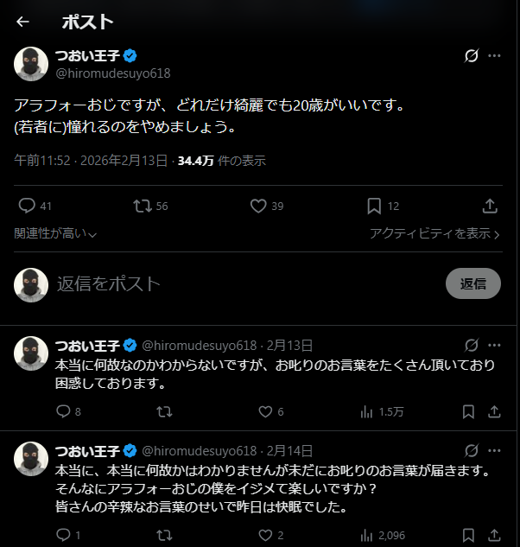Open more options on main post
The image size is (520, 547).
click(x=495, y=56)
